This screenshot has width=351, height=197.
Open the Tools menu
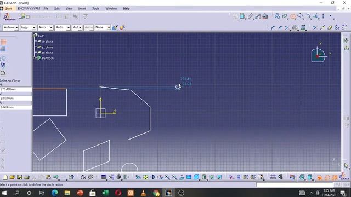95,9
